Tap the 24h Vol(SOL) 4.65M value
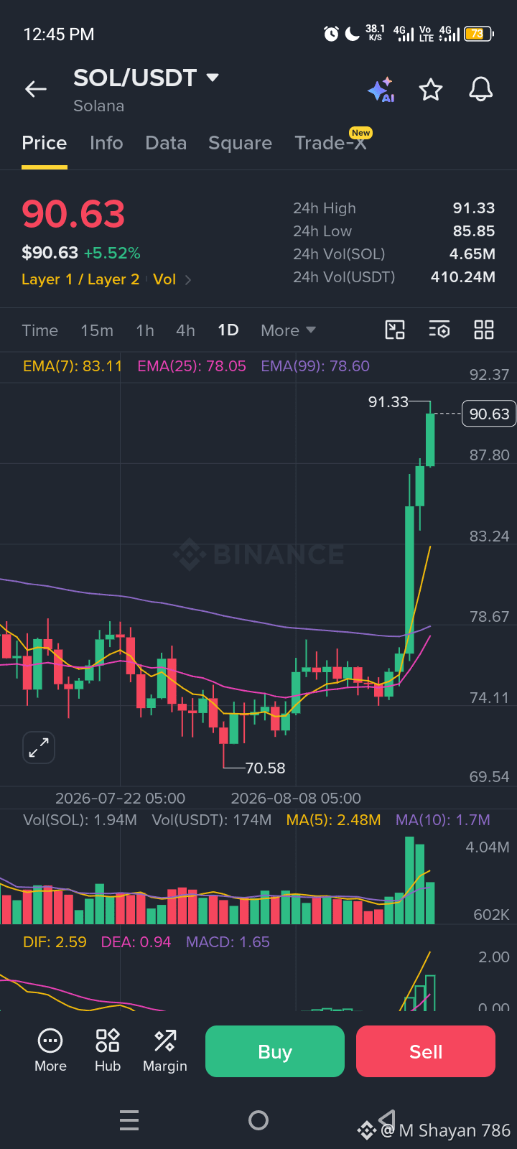 click(472, 254)
